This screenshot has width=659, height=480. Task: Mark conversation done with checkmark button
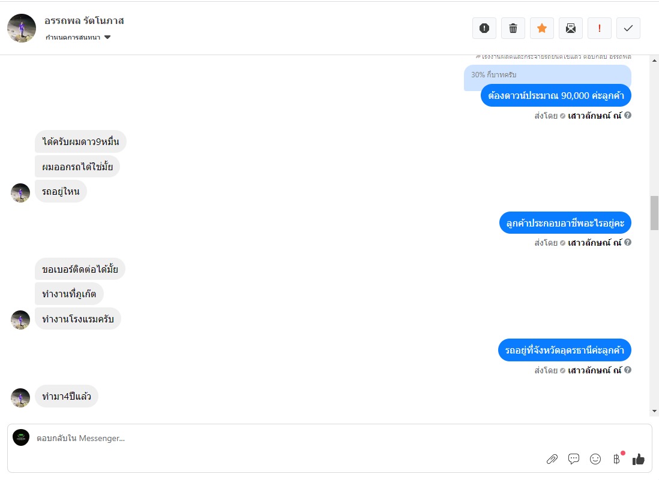[x=628, y=28]
